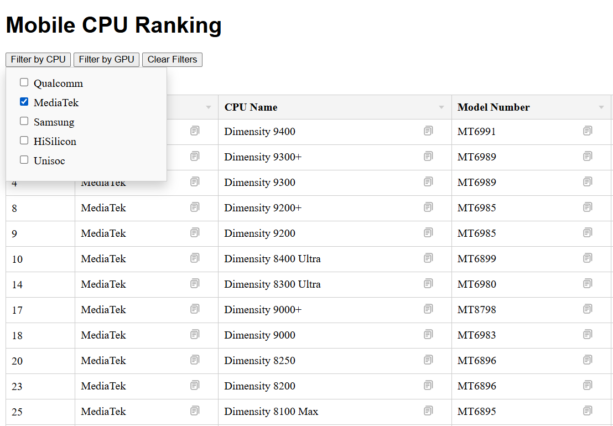Select the Dimensity 9400 cell text
This screenshot has width=613, height=426.
tap(259, 131)
